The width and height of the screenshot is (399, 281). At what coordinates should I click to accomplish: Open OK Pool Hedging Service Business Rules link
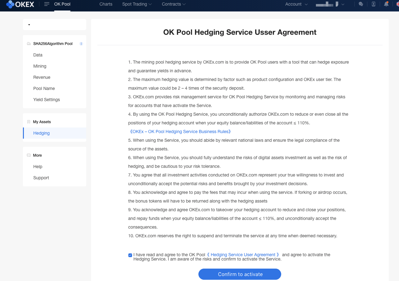(x=180, y=132)
